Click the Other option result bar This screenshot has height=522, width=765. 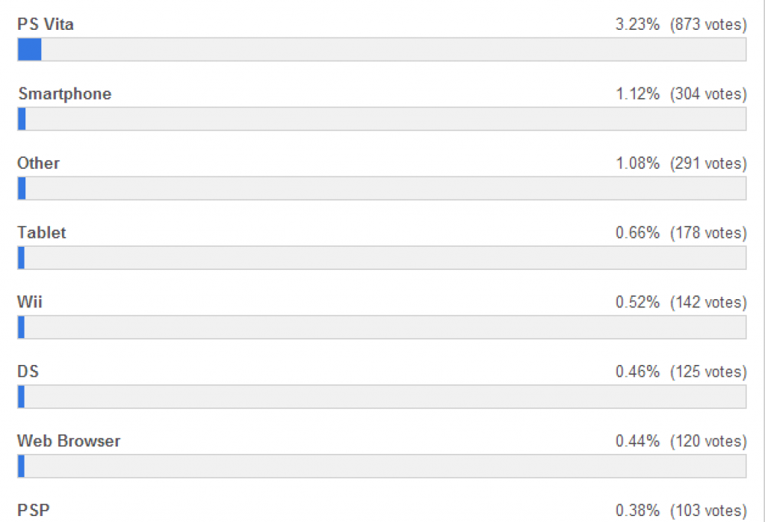pyautogui.click(x=382, y=188)
